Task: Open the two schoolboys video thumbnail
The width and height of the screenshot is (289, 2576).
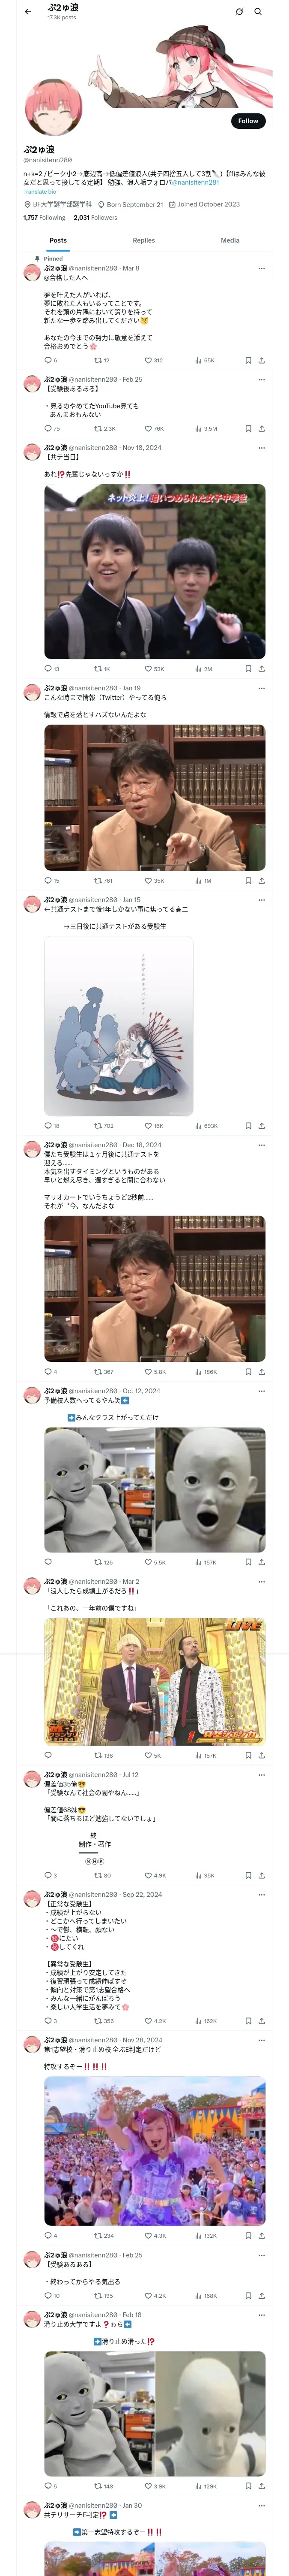Action: tap(155, 571)
